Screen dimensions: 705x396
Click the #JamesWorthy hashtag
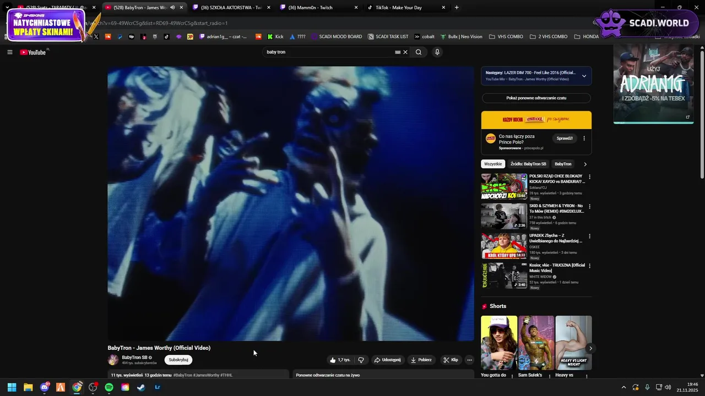pos(207,375)
